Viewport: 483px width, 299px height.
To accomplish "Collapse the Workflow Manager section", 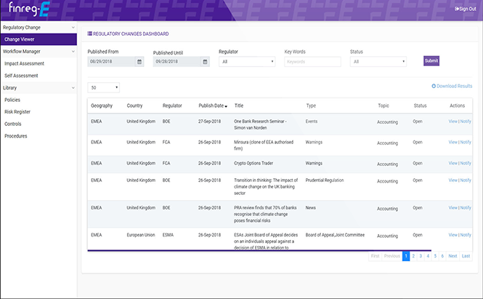I will [x=73, y=52].
